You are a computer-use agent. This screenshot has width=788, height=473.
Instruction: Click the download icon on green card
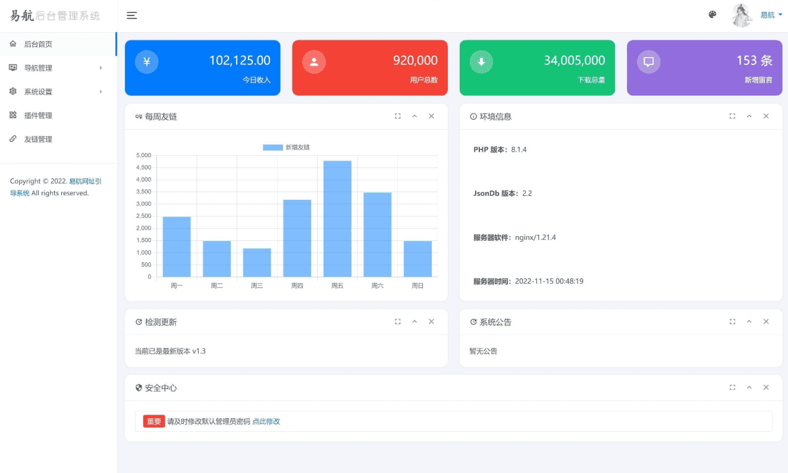pos(482,62)
